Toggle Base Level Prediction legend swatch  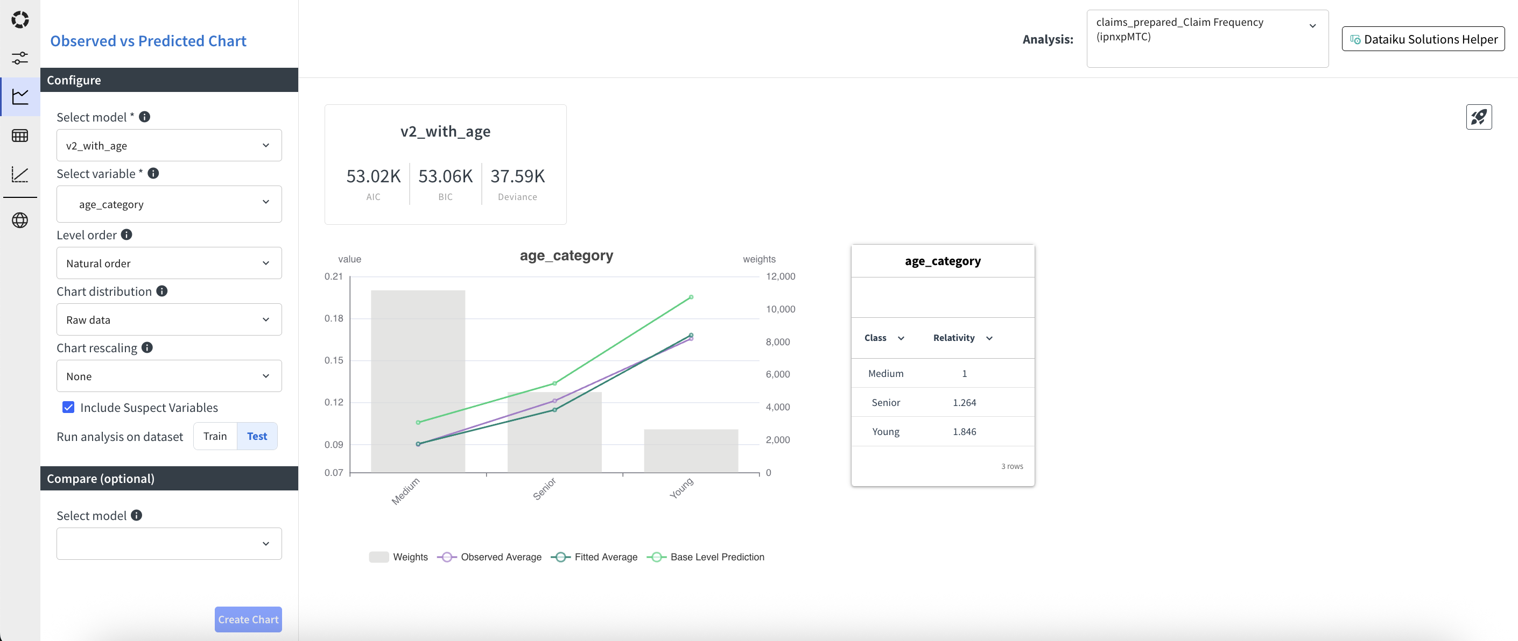click(657, 557)
